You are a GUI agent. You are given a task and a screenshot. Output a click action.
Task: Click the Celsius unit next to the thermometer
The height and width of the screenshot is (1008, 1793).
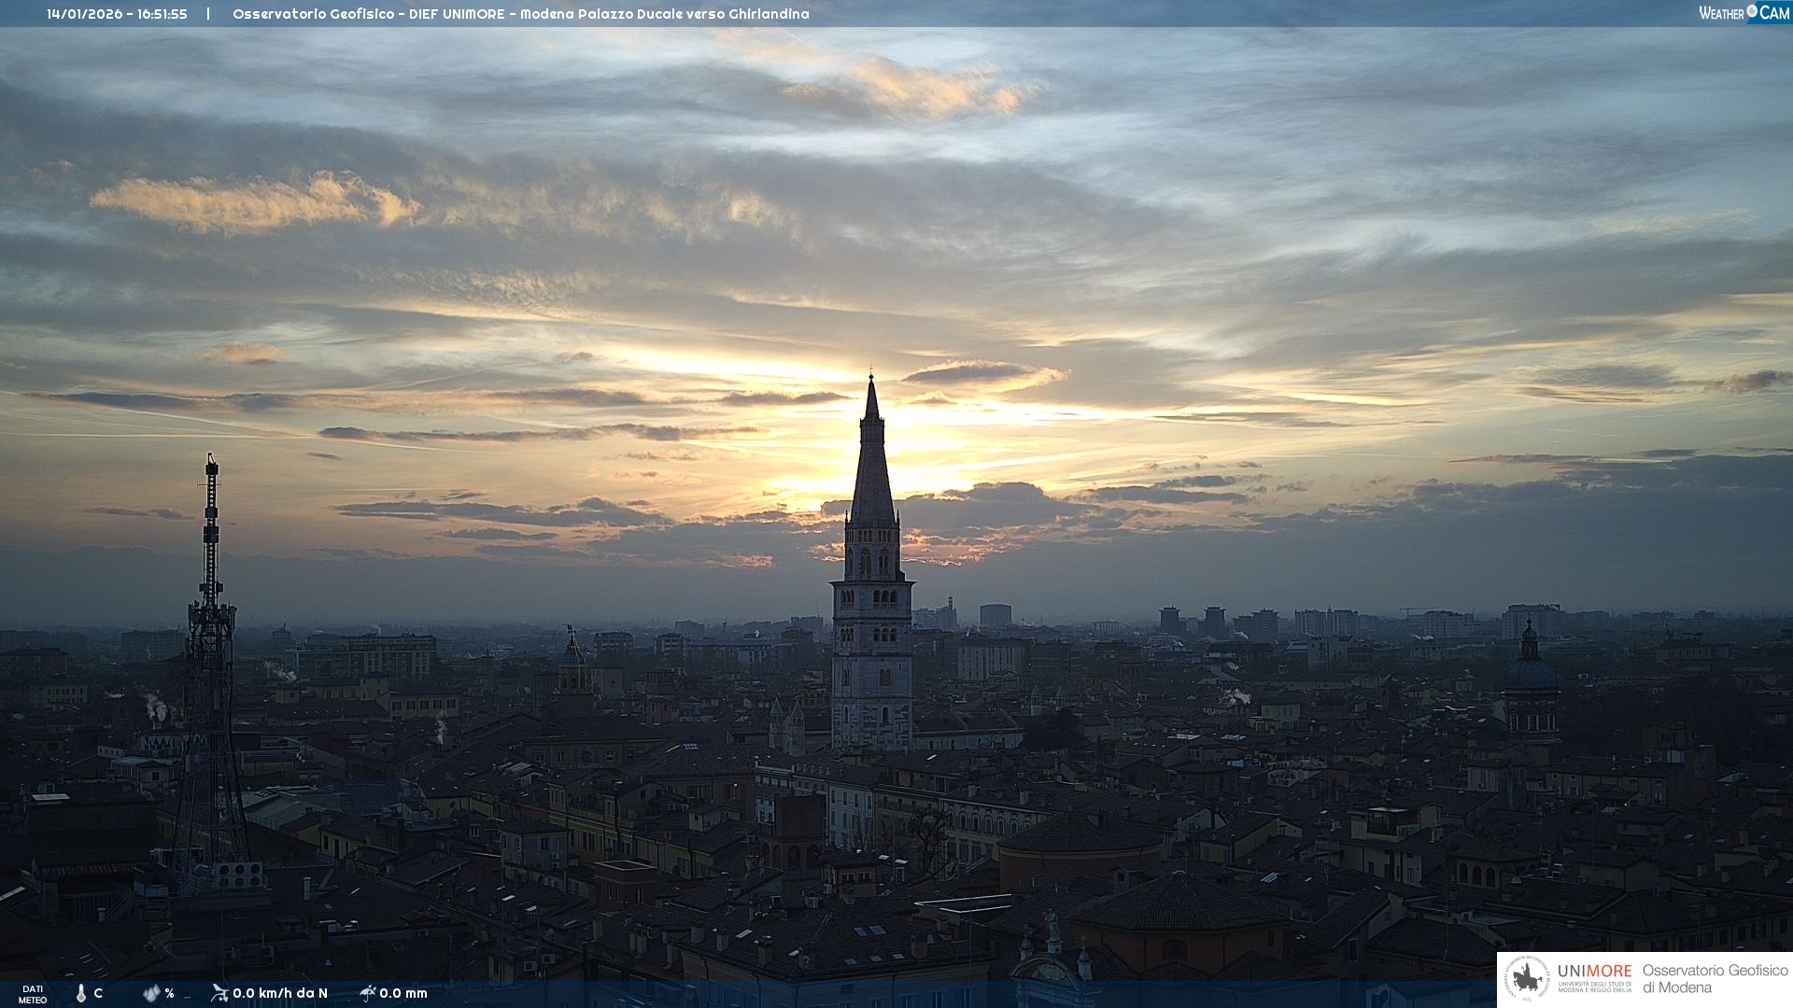point(98,993)
